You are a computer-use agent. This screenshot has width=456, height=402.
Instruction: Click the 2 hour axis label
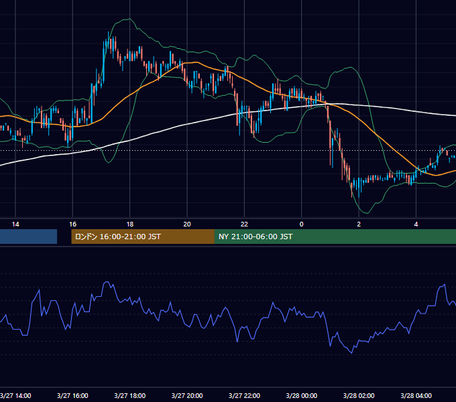359,224
